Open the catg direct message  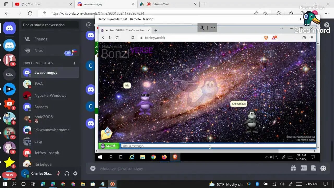point(50,141)
